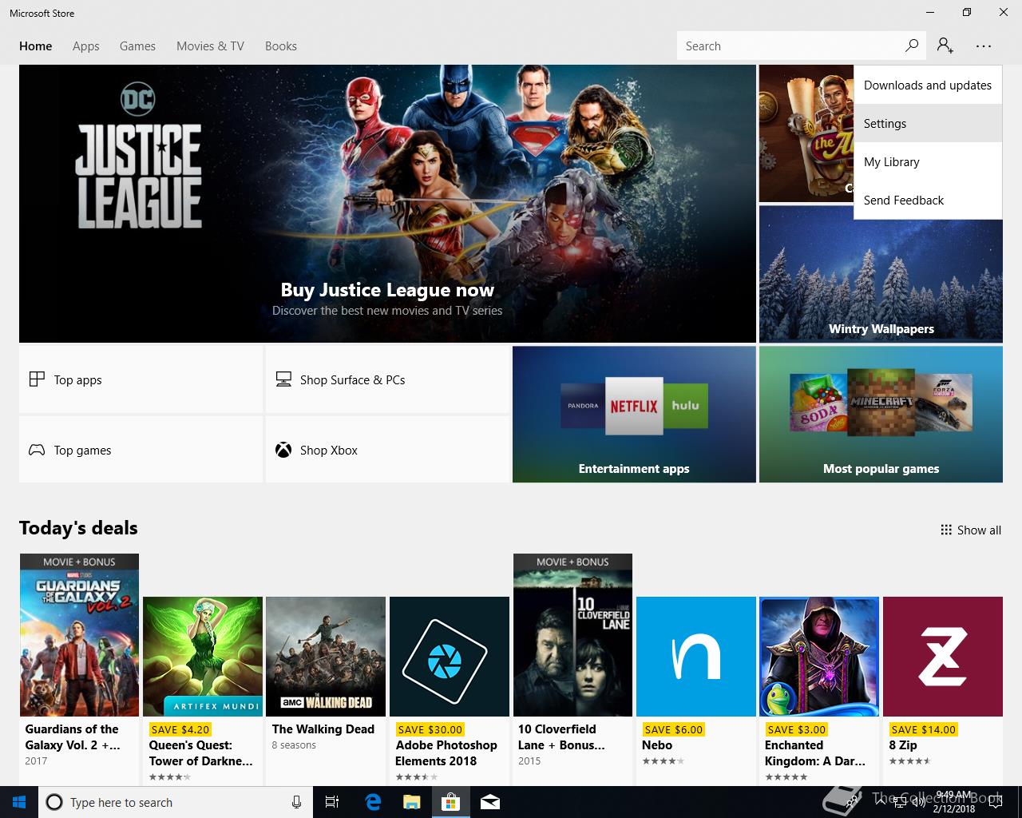Open the 8 Zip app tile
Viewport: 1022px width, 818px height.
(x=943, y=657)
